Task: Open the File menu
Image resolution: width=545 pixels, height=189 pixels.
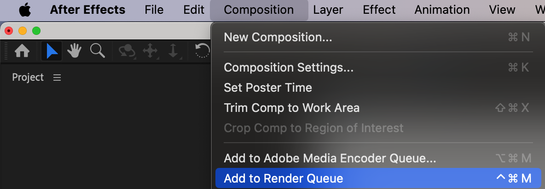Action: 154,10
